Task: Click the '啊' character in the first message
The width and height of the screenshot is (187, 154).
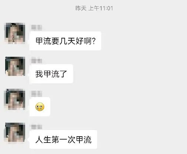Action: [x=88, y=41]
